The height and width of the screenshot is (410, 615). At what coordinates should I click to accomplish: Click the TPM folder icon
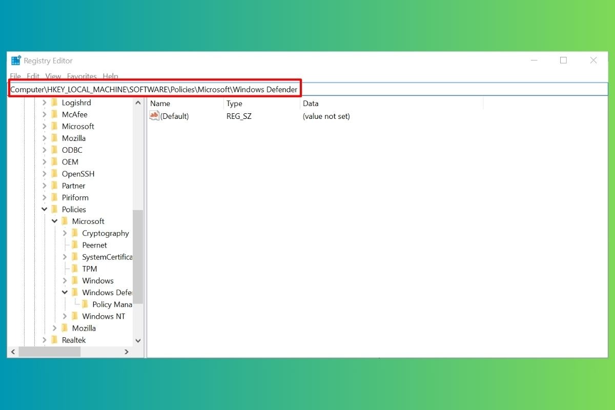(x=75, y=269)
